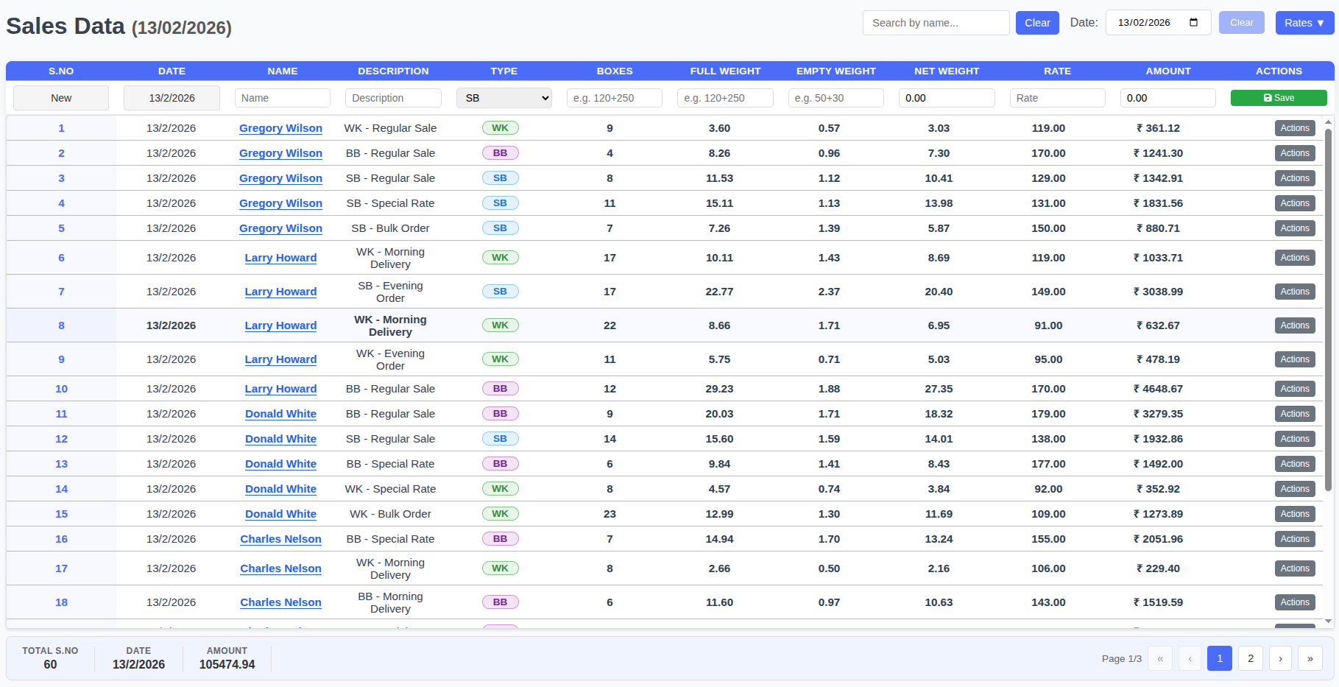
Task: Click the blue Clear button next to search
Action: [x=1037, y=23]
